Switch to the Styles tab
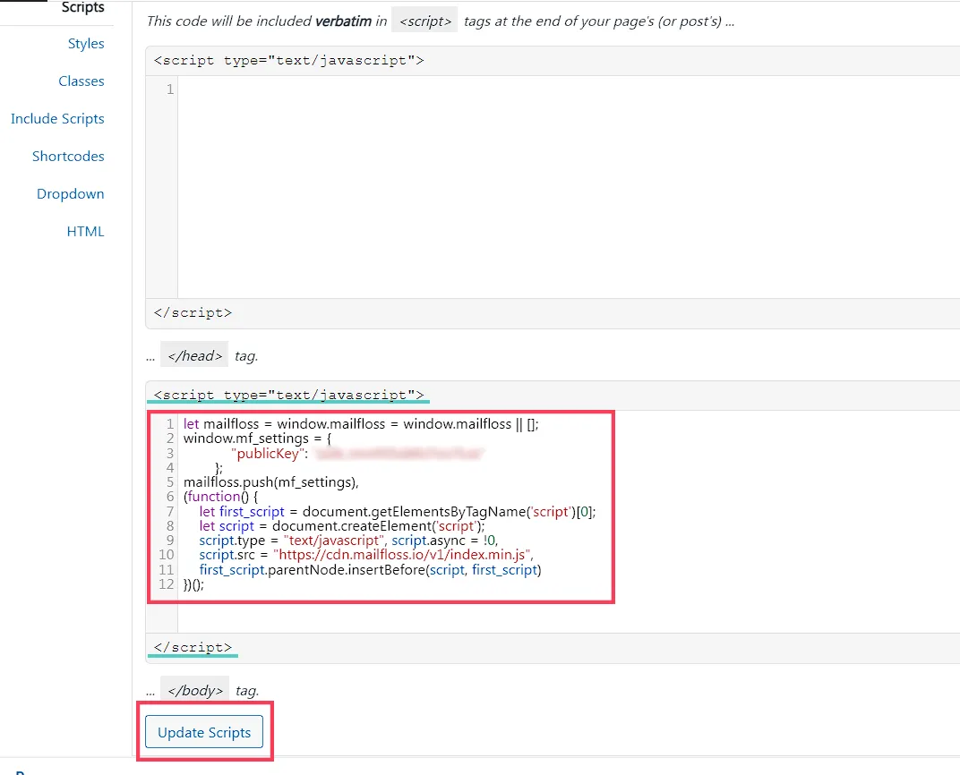Screen dimensions: 960x775 pyautogui.click(x=86, y=44)
